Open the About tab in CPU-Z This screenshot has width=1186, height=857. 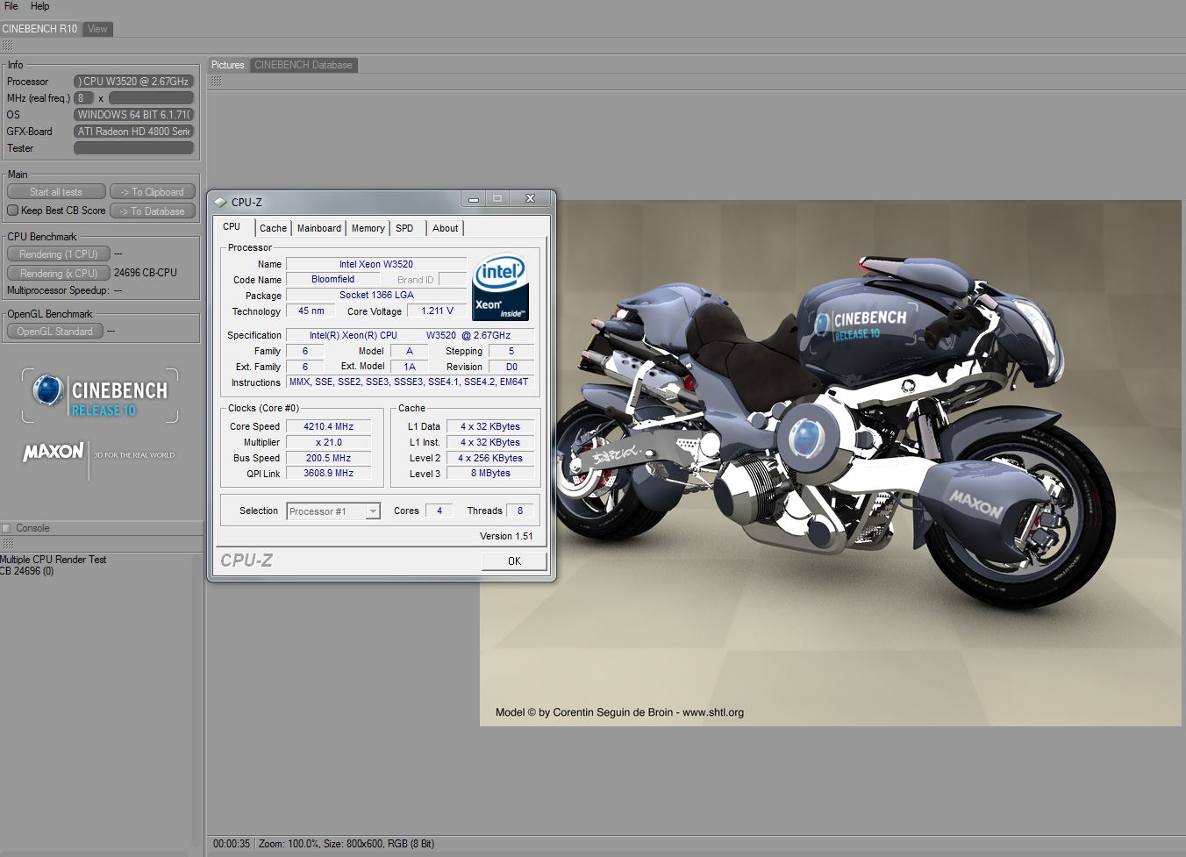coord(446,228)
